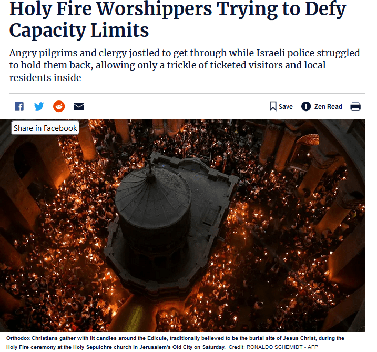
Task: Click the bookmark Save icon
Action: 273,106
